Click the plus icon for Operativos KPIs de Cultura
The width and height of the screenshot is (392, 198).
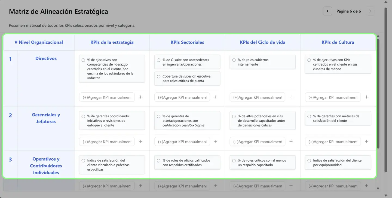coord(366,186)
